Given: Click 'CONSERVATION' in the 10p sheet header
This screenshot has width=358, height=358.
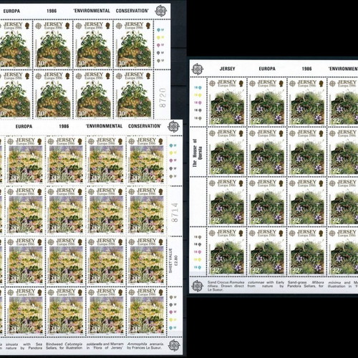Looking at the screenshot, I should (132, 11).
